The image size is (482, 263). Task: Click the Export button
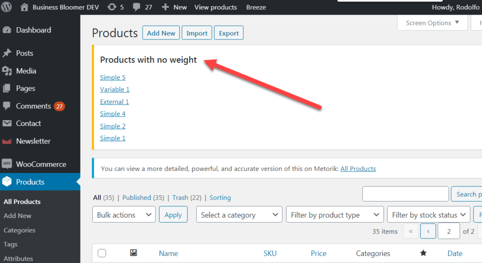229,33
